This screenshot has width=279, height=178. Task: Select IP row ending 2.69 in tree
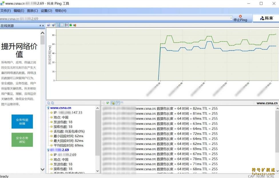coord(65,155)
